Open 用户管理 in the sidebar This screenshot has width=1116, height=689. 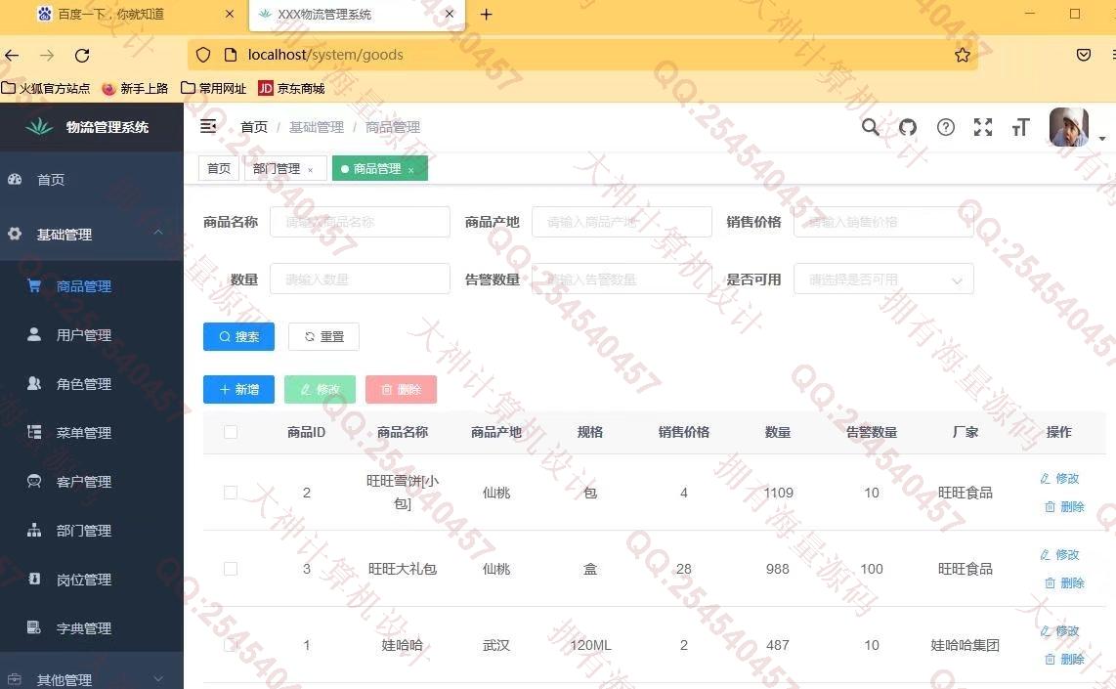91,334
